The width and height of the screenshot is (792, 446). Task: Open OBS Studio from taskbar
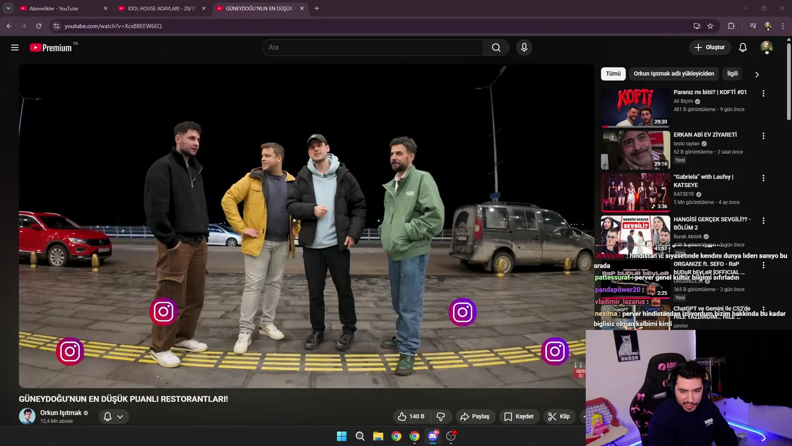pyautogui.click(x=451, y=436)
